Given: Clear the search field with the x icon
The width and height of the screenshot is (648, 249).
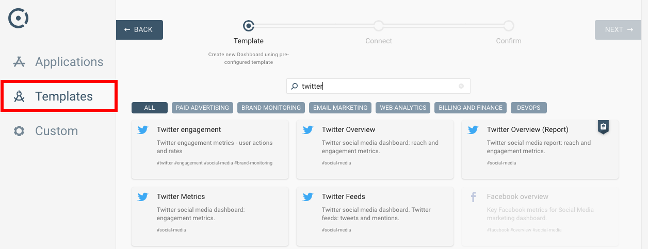Looking at the screenshot, I should click(x=461, y=87).
